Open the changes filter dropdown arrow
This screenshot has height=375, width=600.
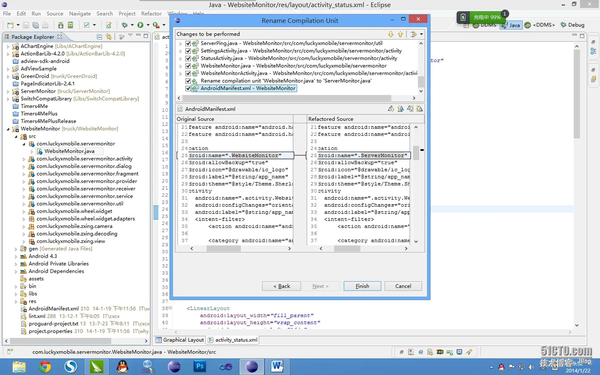421,34
